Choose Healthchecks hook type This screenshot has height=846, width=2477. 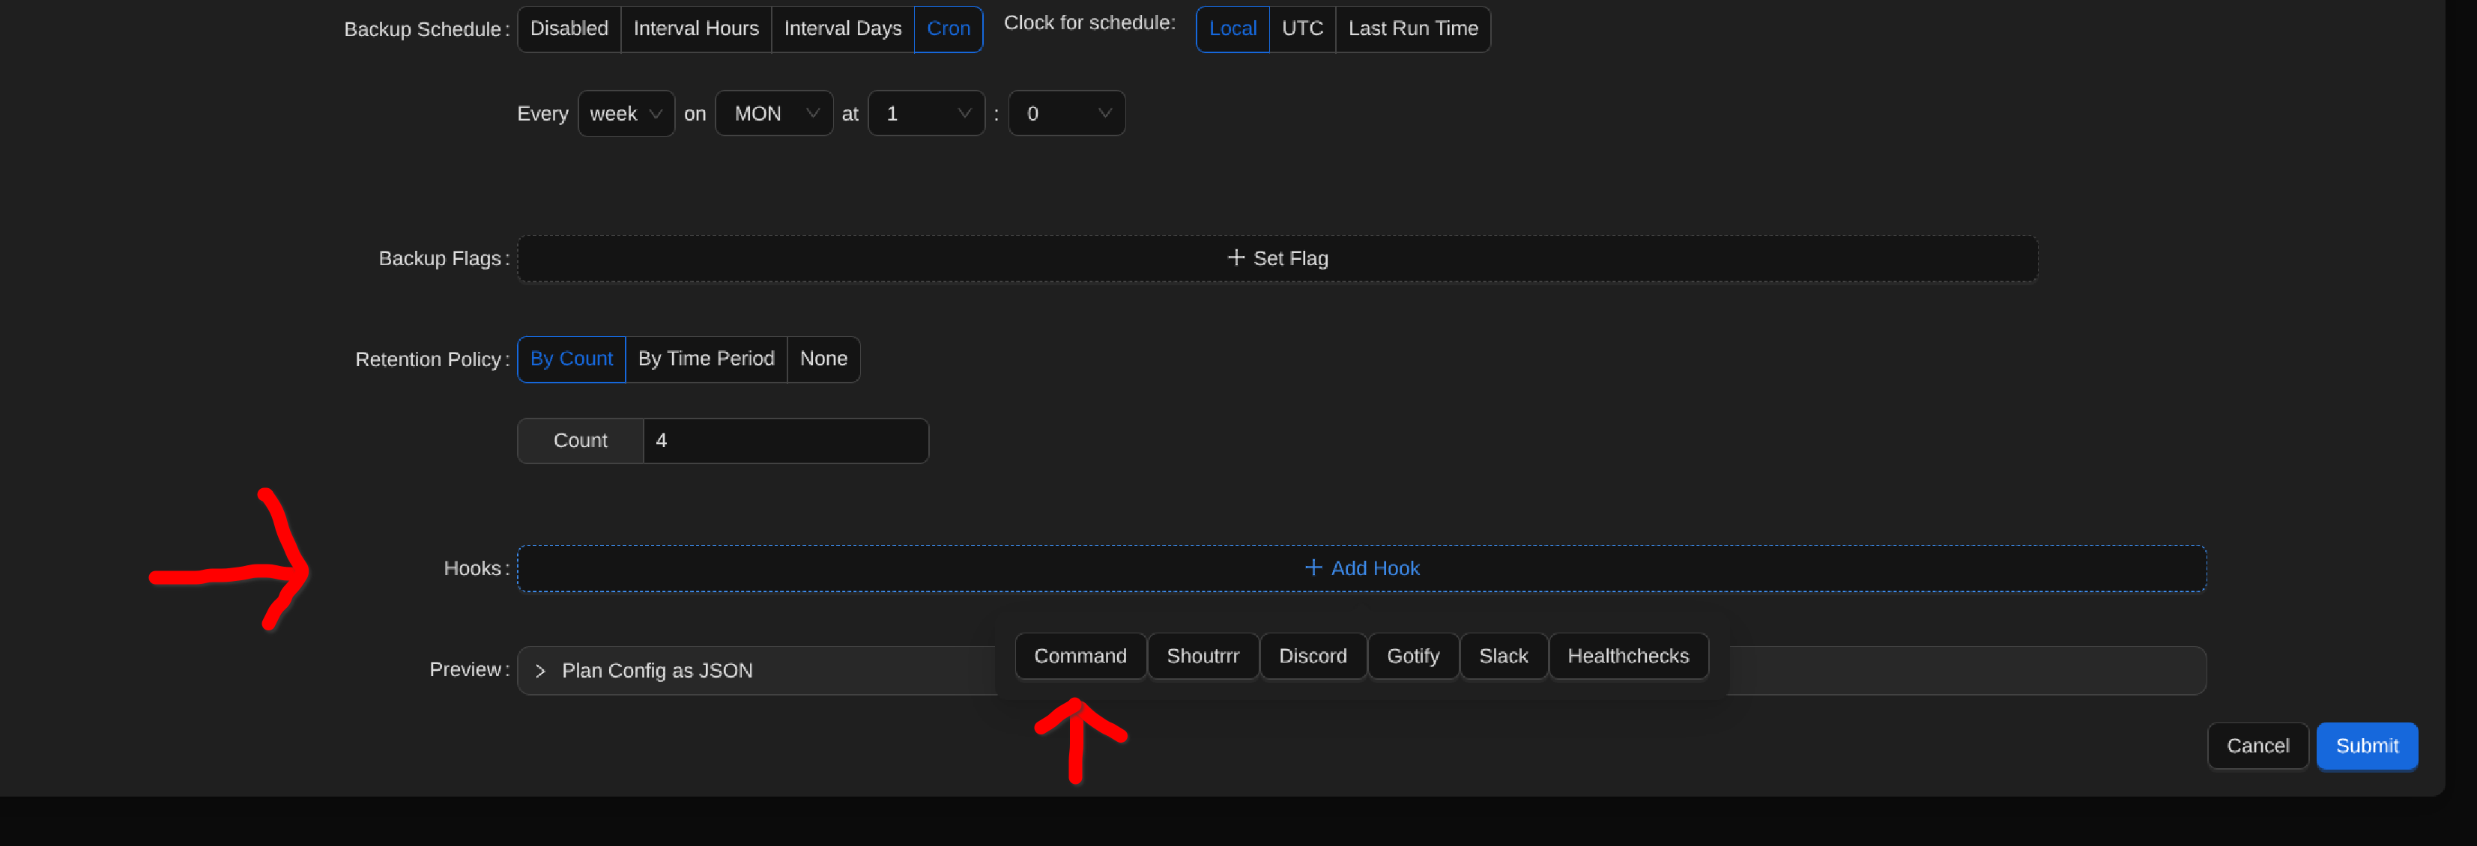pos(1627,656)
